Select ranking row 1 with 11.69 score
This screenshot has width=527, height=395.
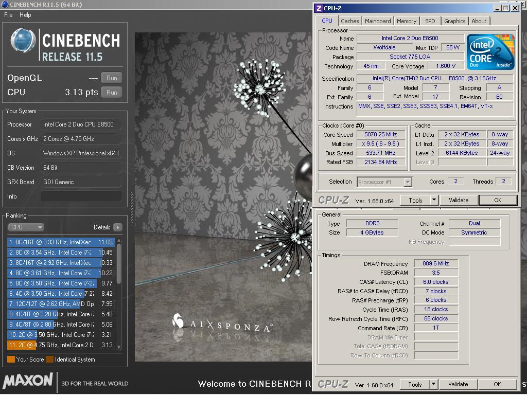[61, 242]
